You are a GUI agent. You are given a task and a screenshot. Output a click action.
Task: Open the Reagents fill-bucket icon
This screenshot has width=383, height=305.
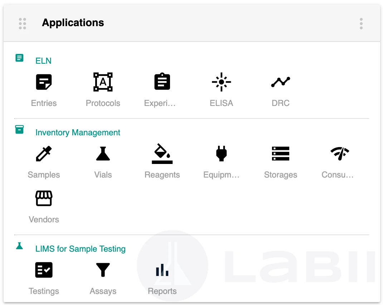coord(162,154)
